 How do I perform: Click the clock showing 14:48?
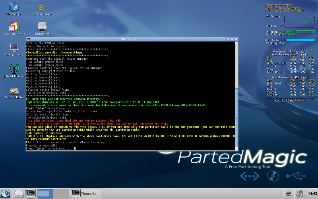click(x=312, y=193)
